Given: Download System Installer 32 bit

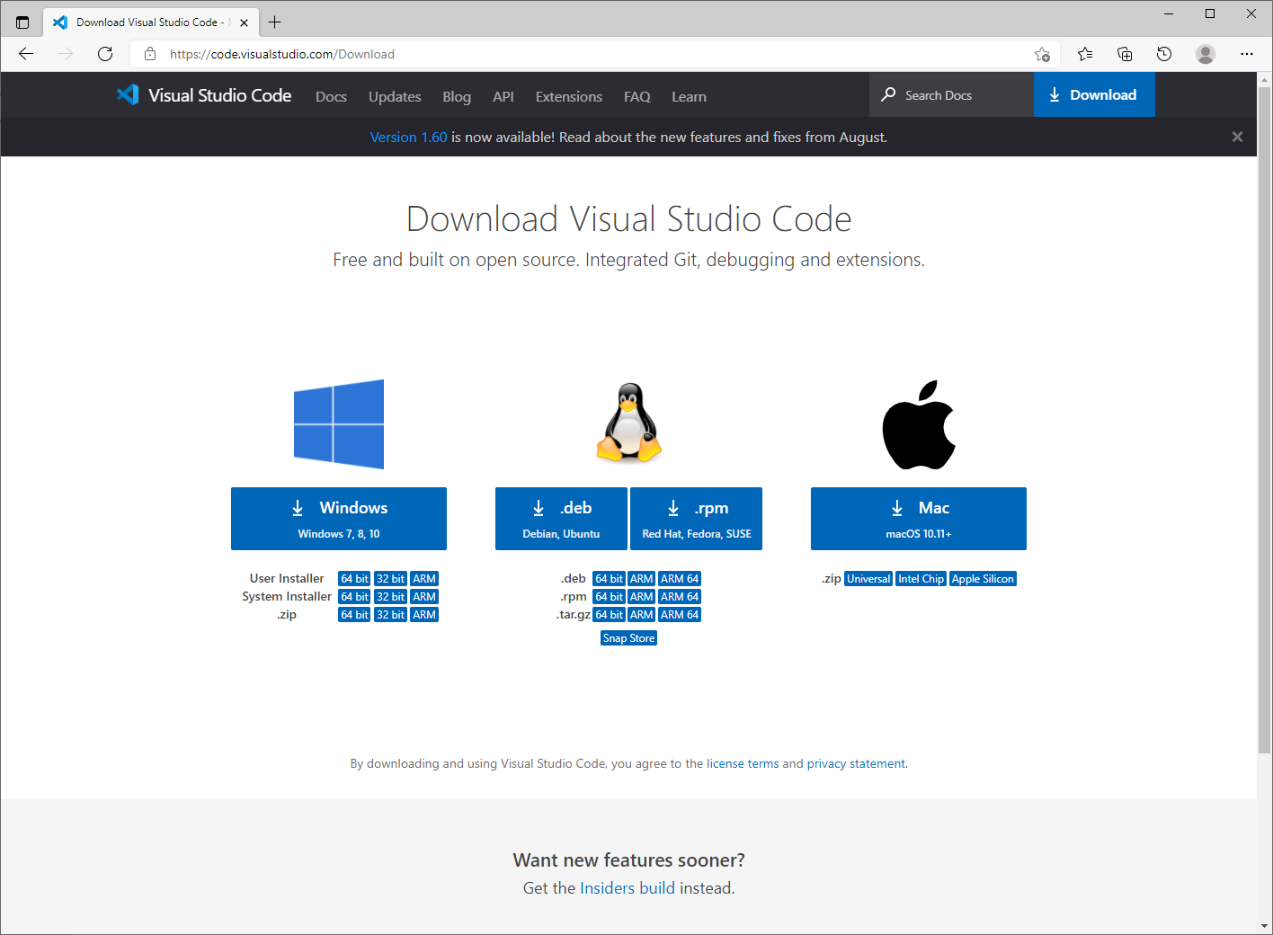Looking at the screenshot, I should (x=390, y=597).
